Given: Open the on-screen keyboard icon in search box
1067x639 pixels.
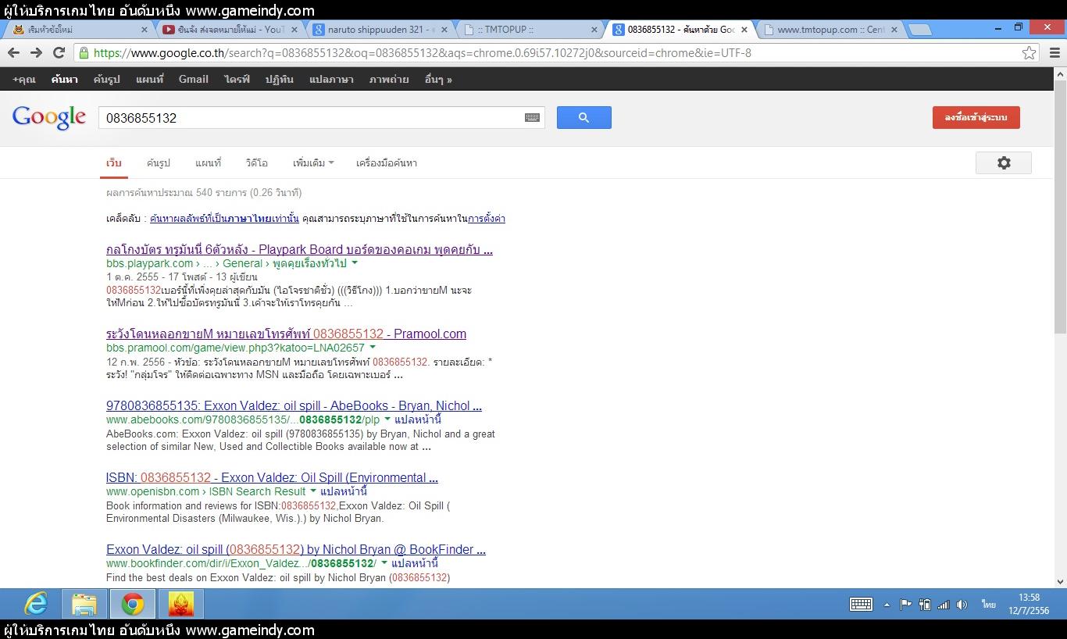Looking at the screenshot, I should pyautogui.click(x=532, y=118).
